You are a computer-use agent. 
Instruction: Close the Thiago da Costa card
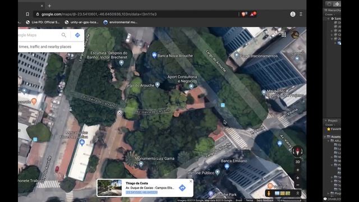191,181
